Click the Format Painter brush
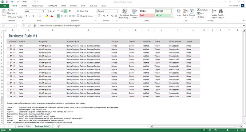The width and height of the screenshot is (246, 132). (x=9, y=17)
